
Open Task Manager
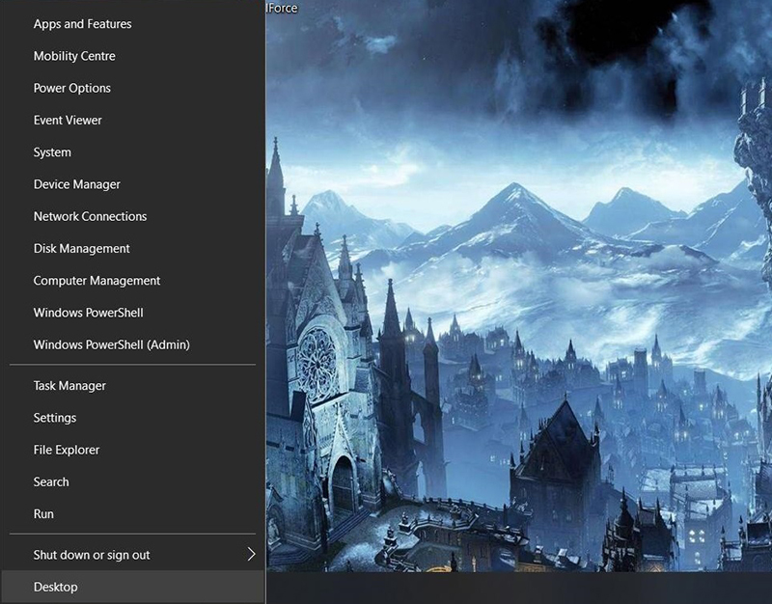pos(69,386)
